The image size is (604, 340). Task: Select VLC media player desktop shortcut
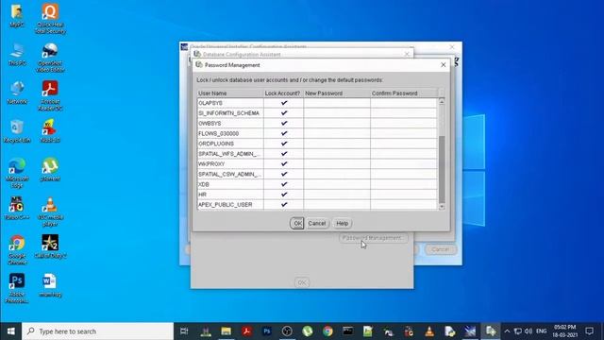(x=50, y=212)
